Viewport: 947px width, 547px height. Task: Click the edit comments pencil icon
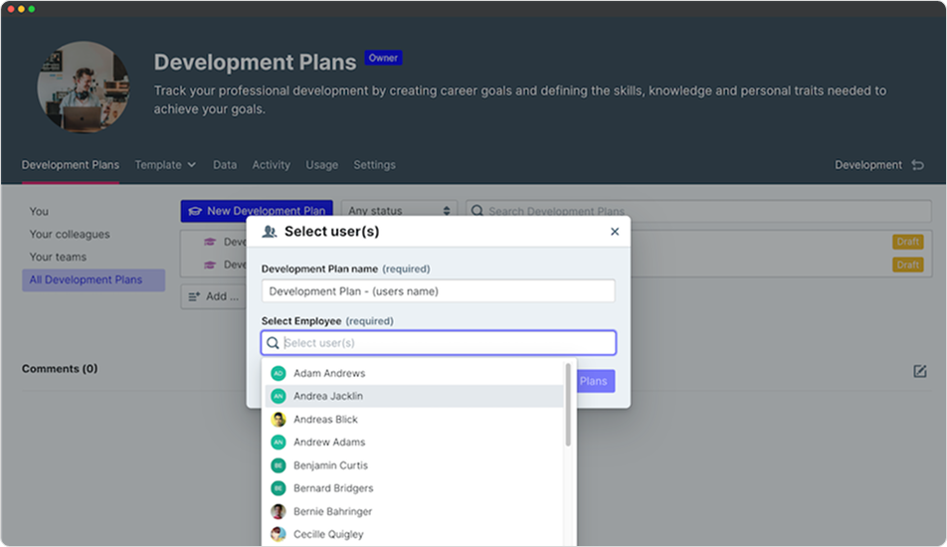coord(919,371)
